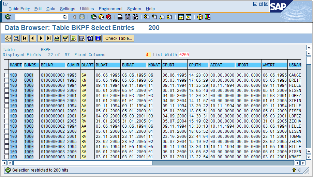The image size is (313, 177).
Task: Jump to first column with the first-arrow icon
Action: point(25,38)
